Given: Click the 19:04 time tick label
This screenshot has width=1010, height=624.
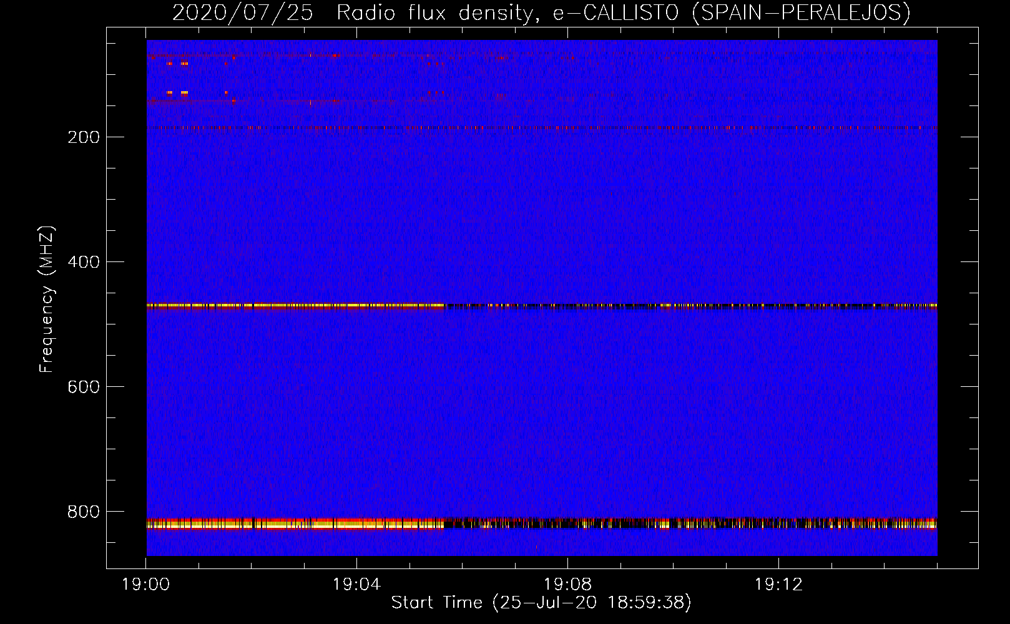Looking at the screenshot, I should pos(357,585).
